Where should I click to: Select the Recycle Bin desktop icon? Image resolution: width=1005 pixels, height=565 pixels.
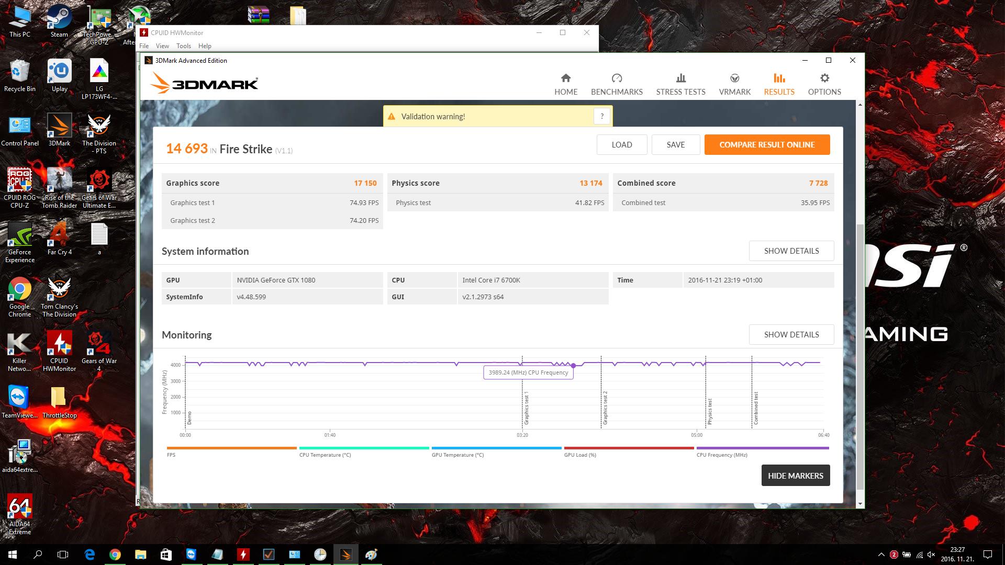coord(20,76)
